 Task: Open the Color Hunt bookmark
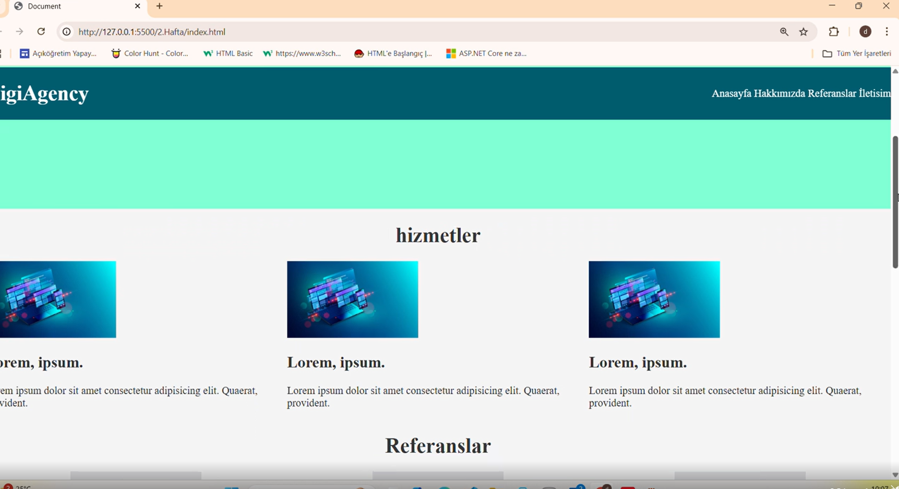(x=150, y=53)
